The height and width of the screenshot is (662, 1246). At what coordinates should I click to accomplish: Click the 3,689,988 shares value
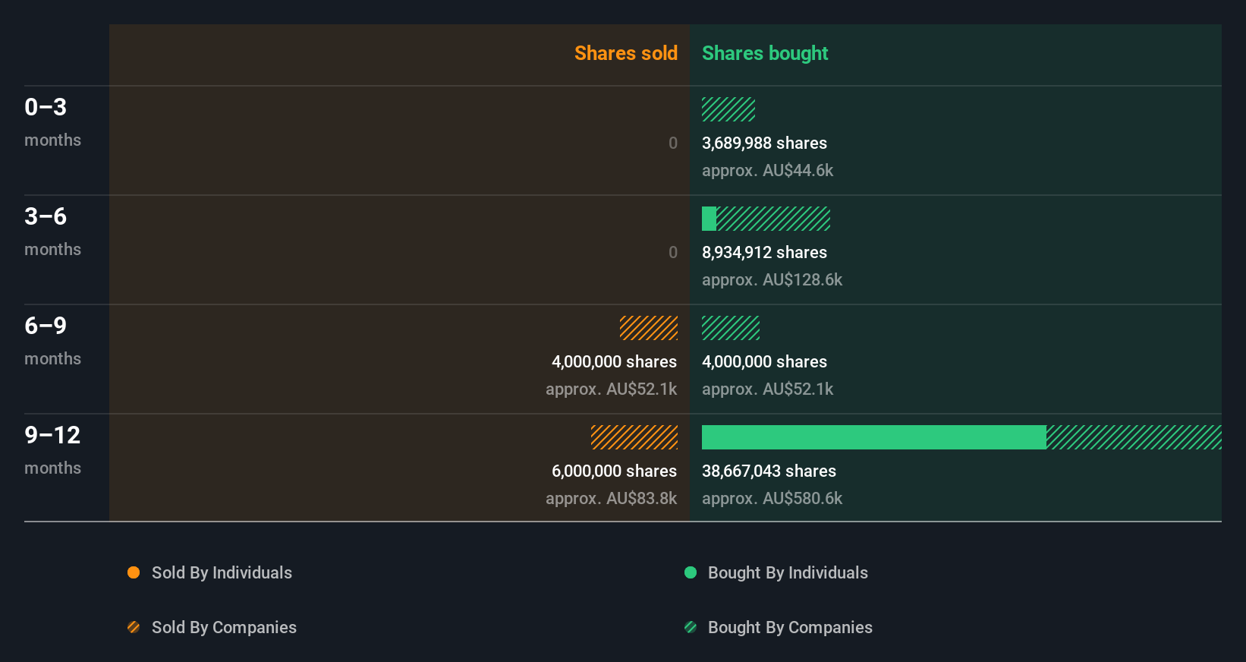[x=764, y=143]
